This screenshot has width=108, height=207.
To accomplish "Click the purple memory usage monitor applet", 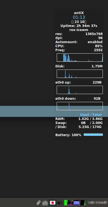I will 76,203.
